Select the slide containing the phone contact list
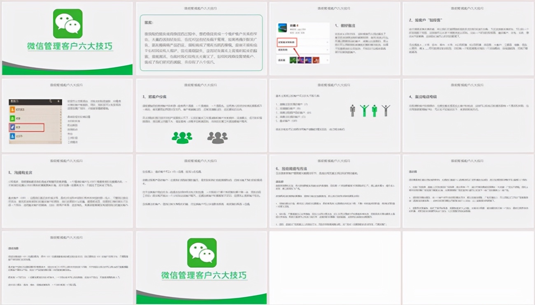The width and height of the screenshot is (535, 305). 67,115
